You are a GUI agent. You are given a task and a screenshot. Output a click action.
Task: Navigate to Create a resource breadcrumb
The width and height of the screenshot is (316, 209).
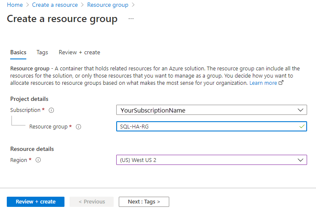pos(55,5)
